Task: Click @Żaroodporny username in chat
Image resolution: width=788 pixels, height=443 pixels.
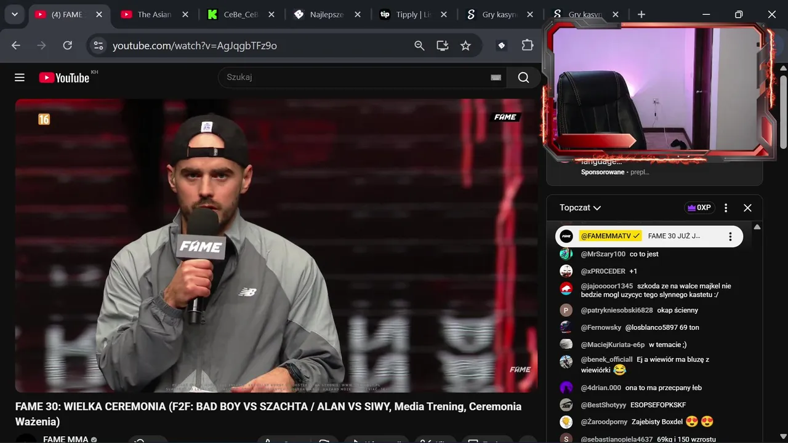Action: 604,423
